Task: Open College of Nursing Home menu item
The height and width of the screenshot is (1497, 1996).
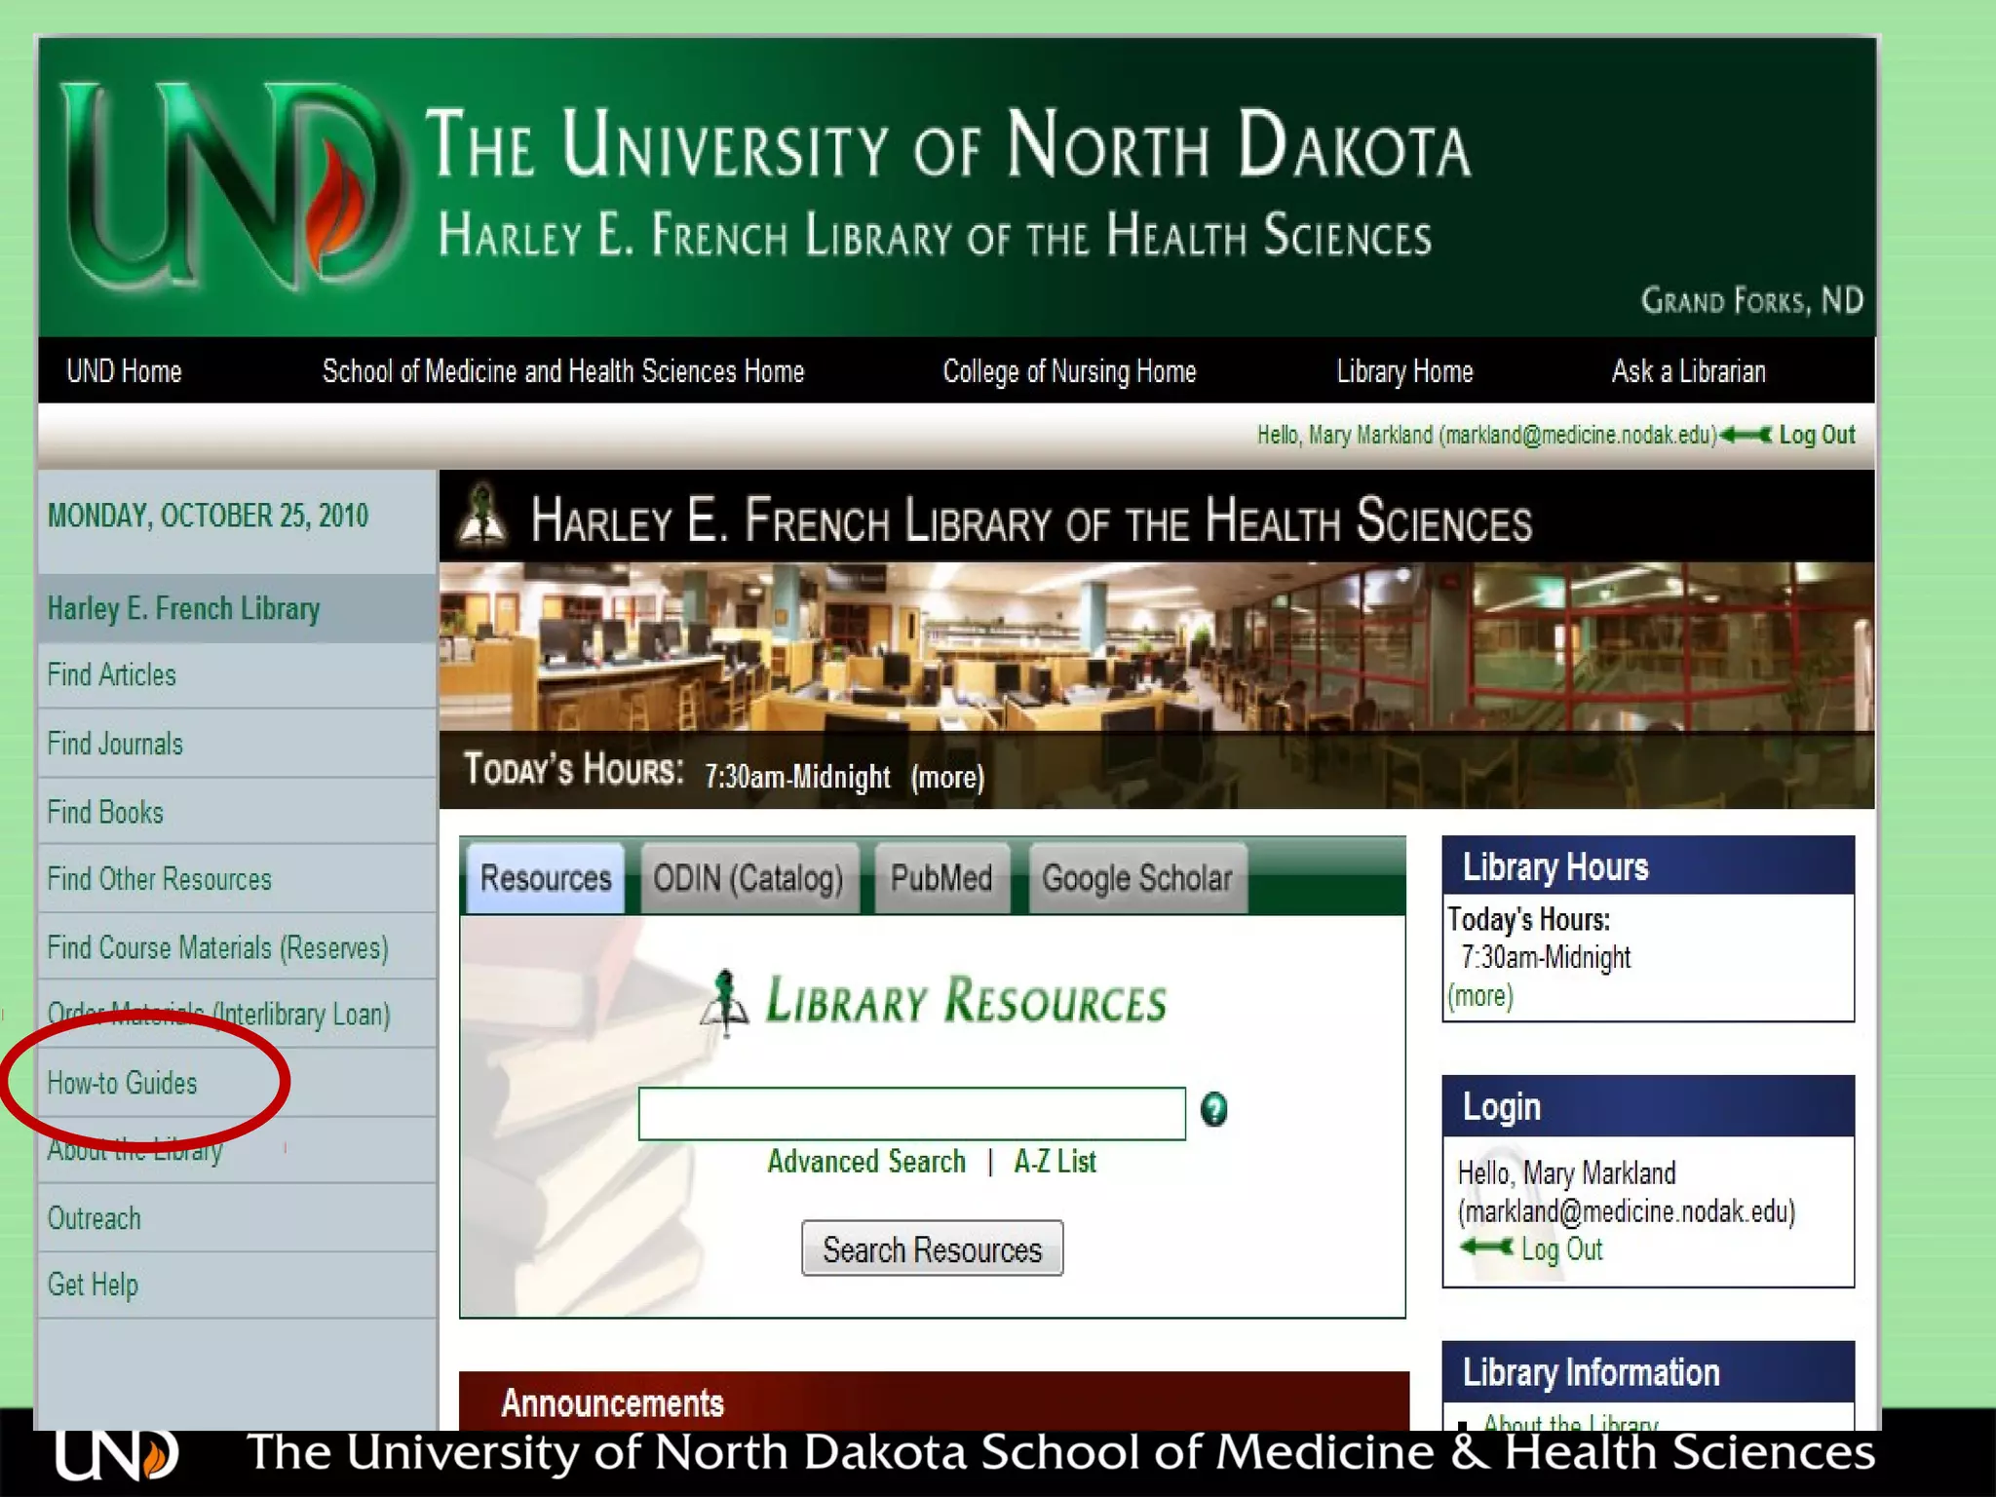Action: [1069, 371]
